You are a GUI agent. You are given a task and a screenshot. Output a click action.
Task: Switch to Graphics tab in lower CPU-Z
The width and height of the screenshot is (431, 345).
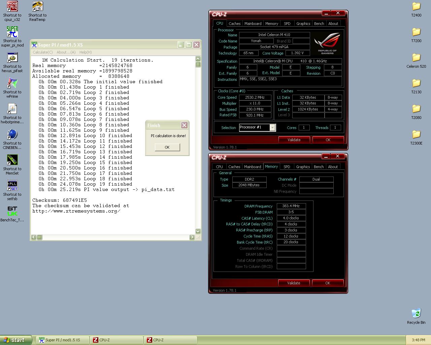[x=303, y=167]
